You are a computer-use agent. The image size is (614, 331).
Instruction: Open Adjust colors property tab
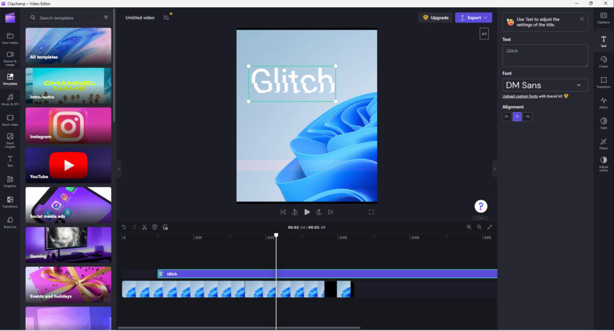tap(603, 164)
